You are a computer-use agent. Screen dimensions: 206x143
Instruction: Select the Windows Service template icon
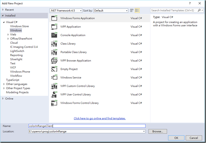(x=54, y=78)
